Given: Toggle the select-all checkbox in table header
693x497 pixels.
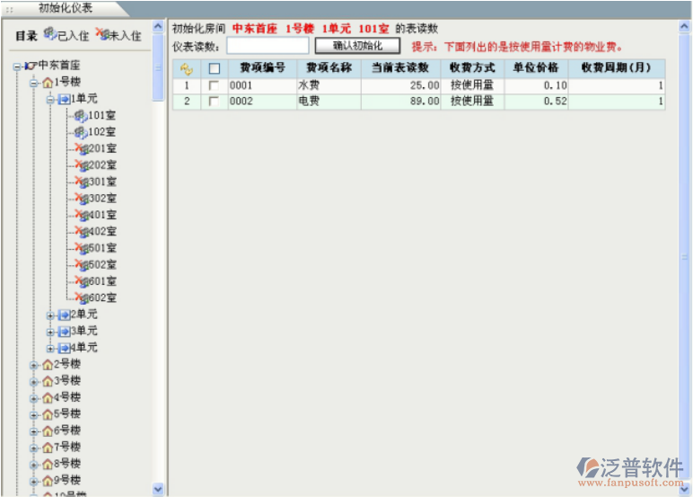Looking at the screenshot, I should click(x=214, y=68).
